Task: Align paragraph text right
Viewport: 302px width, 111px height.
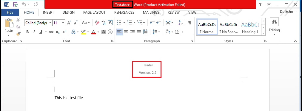Action: 132,32
